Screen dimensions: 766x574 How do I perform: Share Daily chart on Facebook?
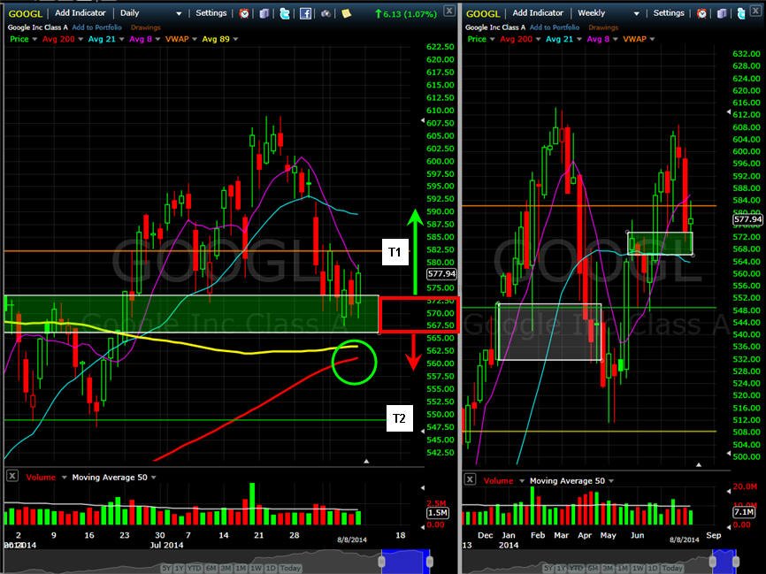click(x=305, y=13)
